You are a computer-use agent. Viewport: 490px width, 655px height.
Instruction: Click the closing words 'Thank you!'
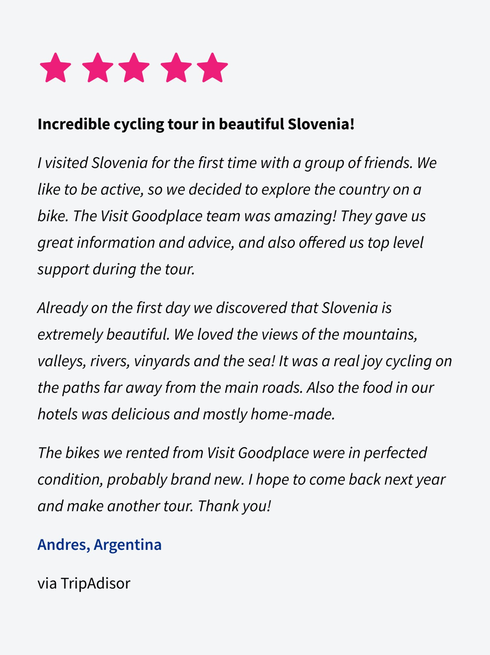point(235,506)
